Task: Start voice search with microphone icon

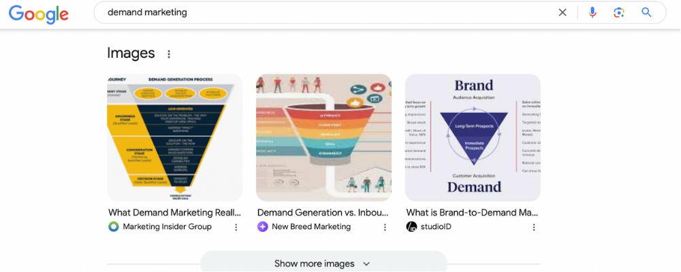Action: [592, 12]
